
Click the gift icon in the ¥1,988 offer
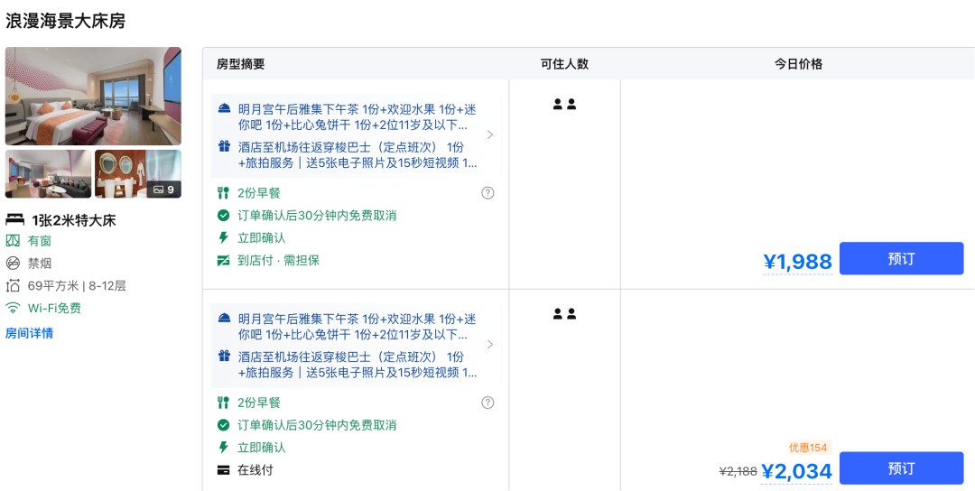(225, 147)
